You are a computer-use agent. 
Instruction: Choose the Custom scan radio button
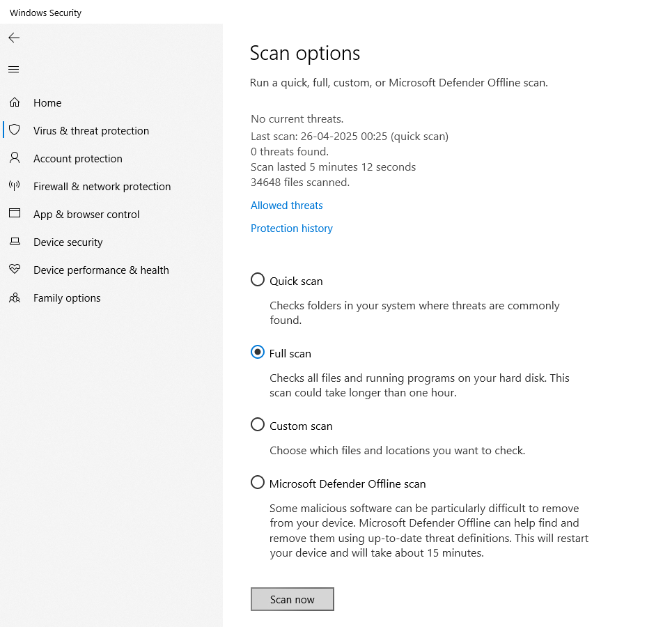[258, 424]
